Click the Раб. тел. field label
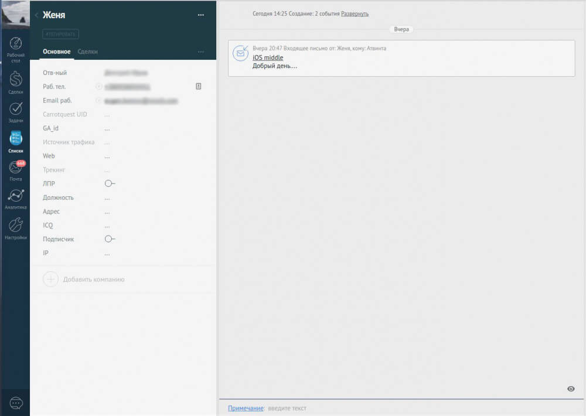The width and height of the screenshot is (586, 416). click(x=54, y=86)
